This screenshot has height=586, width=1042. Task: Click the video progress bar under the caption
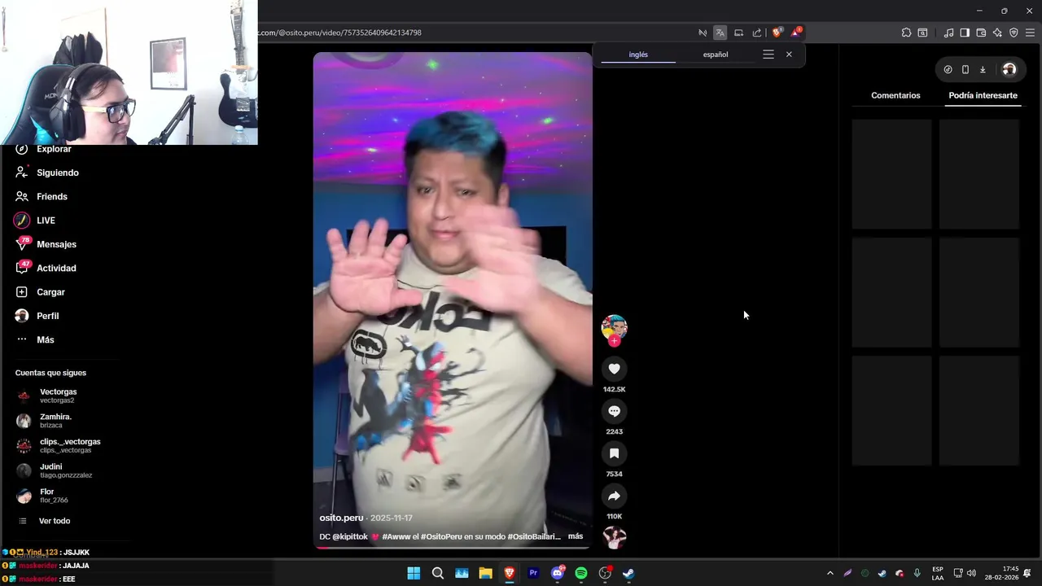pyautogui.click(x=453, y=547)
